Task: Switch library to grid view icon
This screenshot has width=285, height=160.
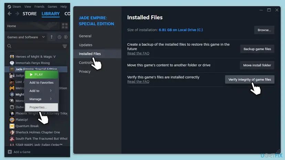Action: [65, 26]
